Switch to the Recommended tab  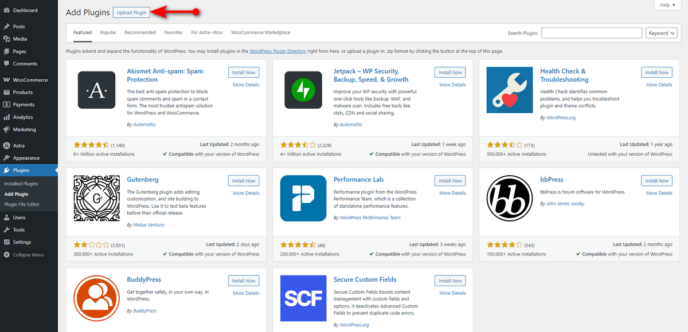coord(140,33)
